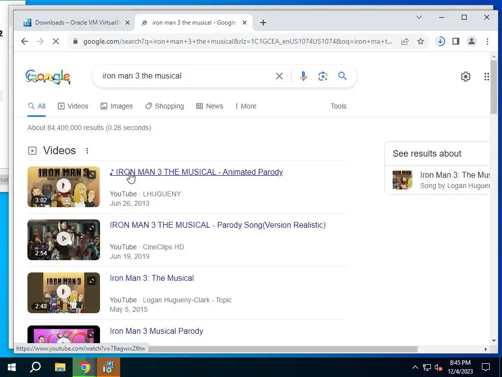Expand the More search filters menu

click(246, 106)
